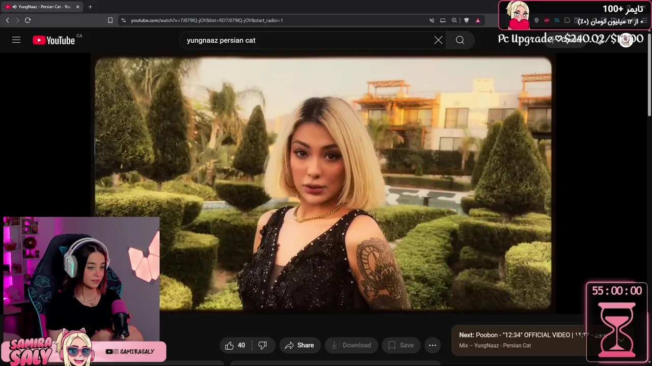The image size is (652, 366).
Task: Reload the current page
Action: click(x=28, y=20)
